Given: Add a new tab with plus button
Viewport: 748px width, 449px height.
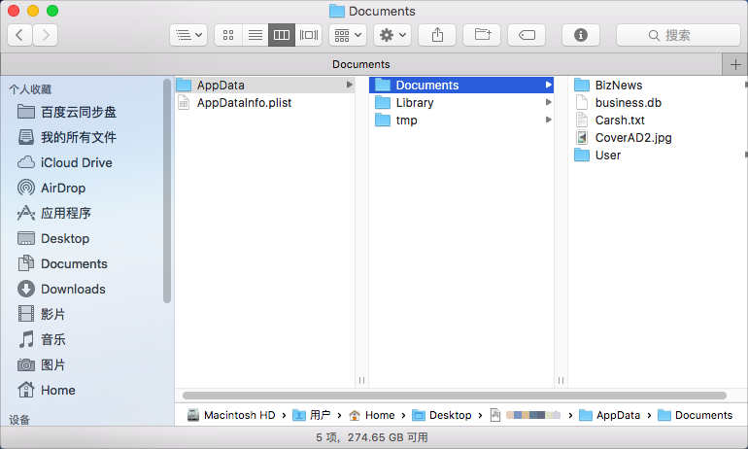Looking at the screenshot, I should click(735, 64).
